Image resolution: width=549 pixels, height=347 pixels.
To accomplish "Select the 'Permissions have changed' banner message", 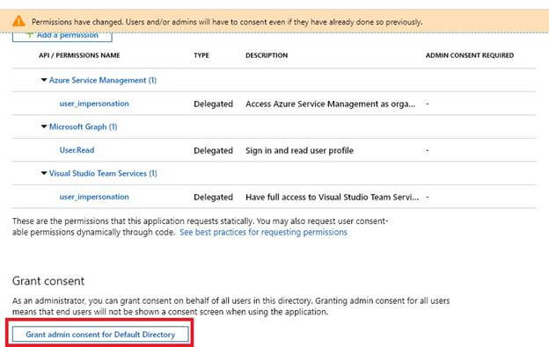I will click(x=227, y=22).
